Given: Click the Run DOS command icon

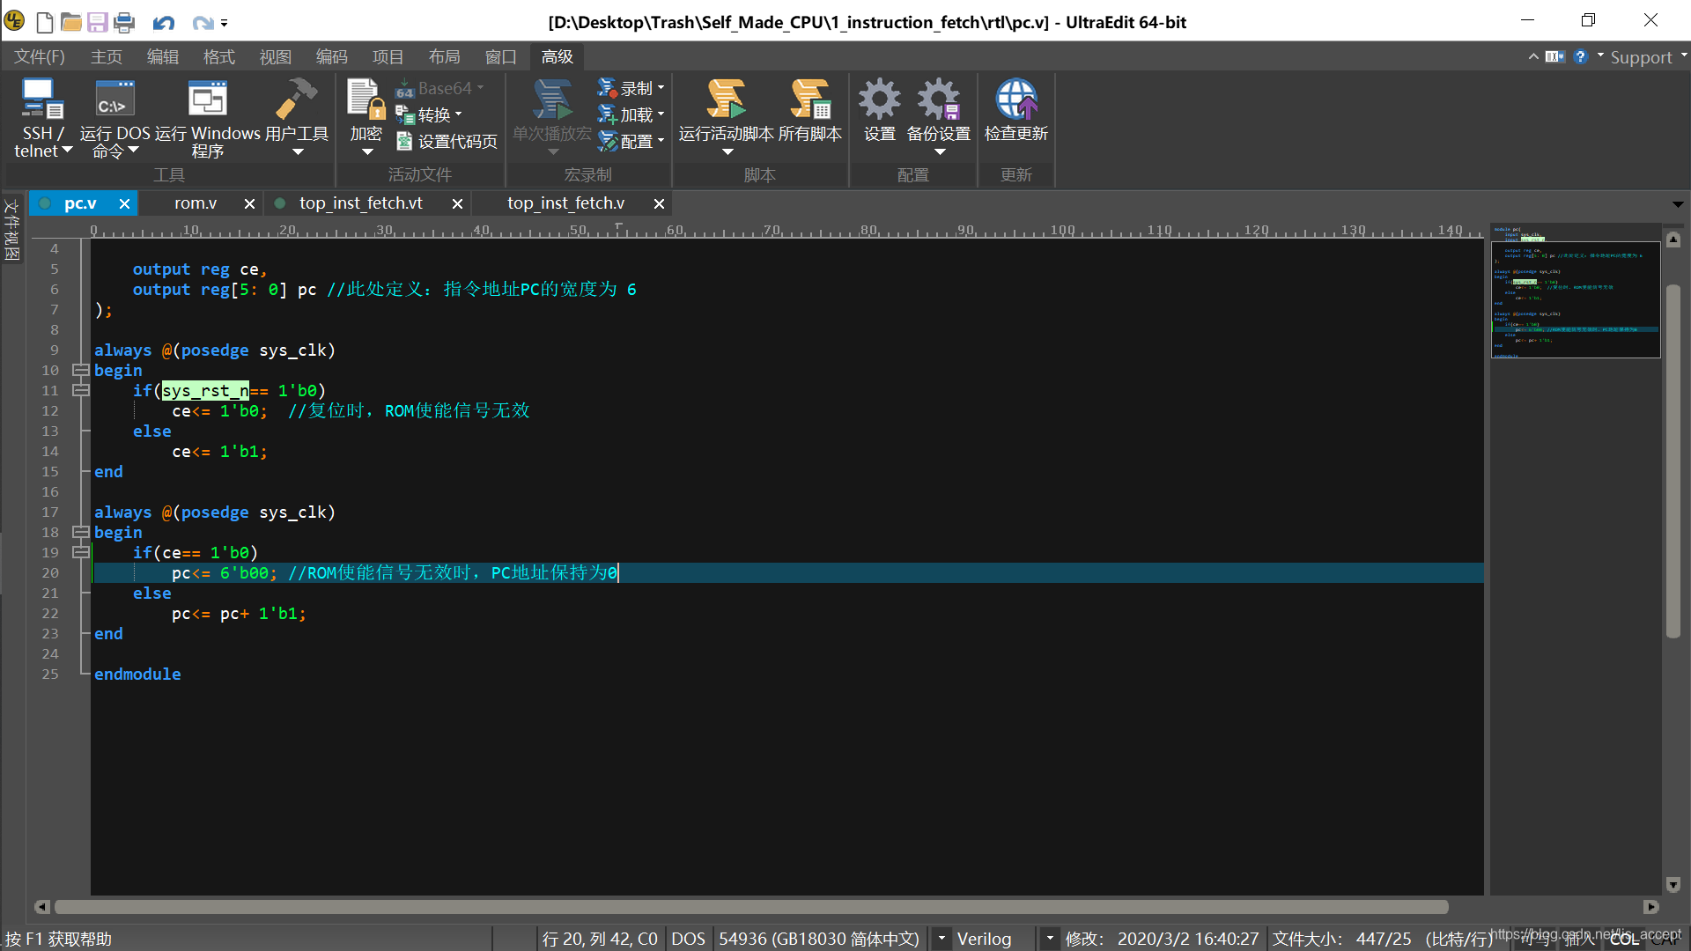Looking at the screenshot, I should click(x=114, y=100).
